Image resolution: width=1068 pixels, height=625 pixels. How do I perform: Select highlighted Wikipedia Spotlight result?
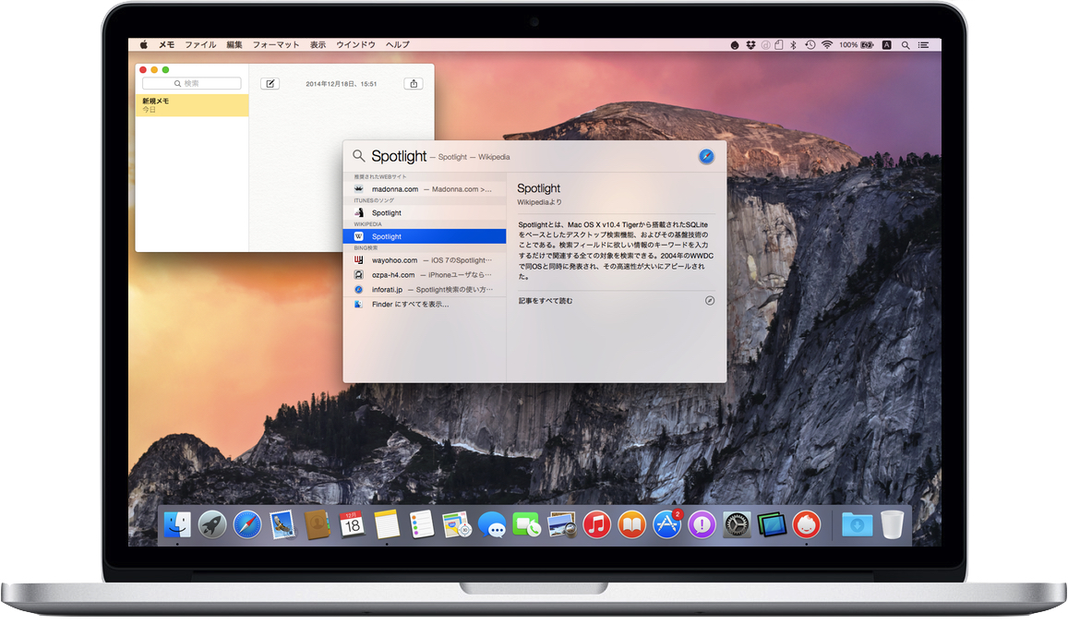[425, 236]
